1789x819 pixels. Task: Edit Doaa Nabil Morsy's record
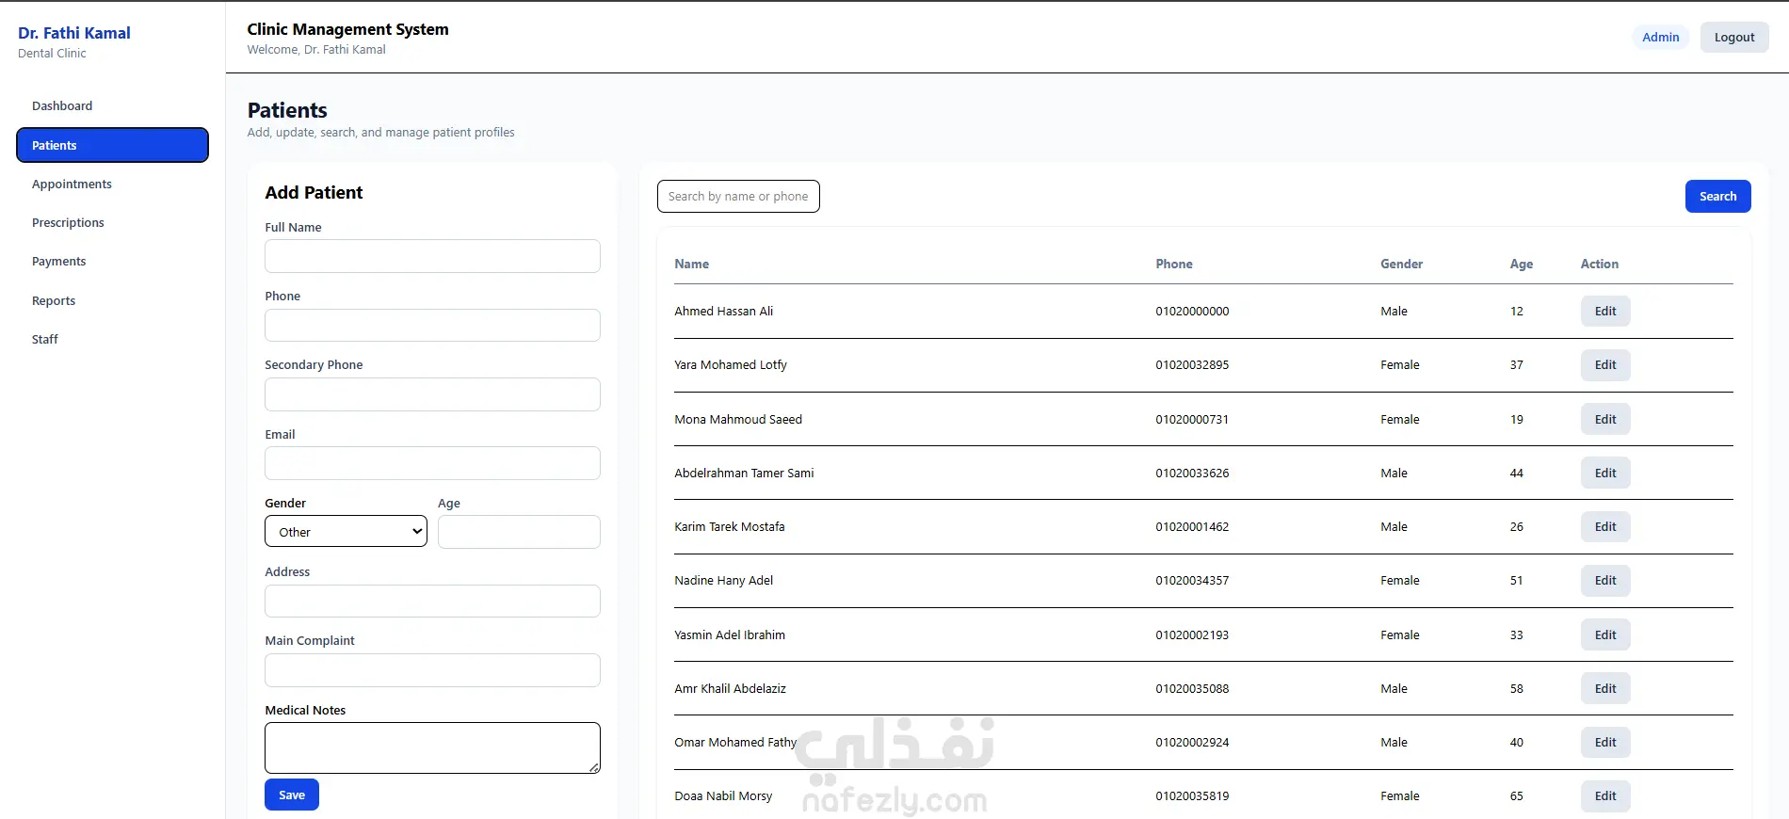(1605, 796)
